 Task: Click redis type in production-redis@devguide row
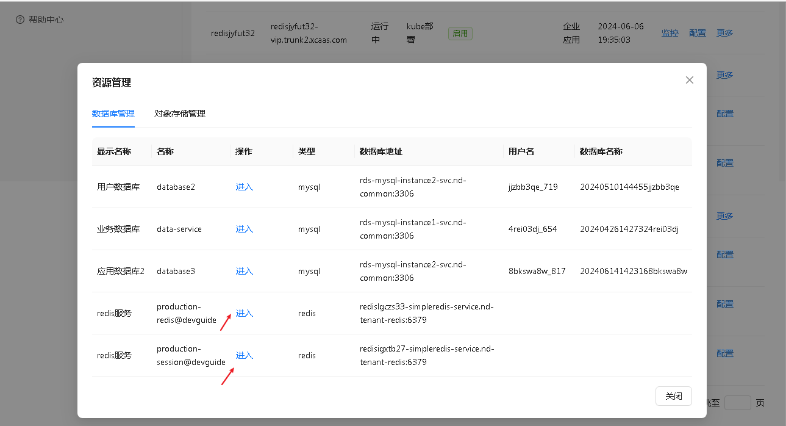307,313
